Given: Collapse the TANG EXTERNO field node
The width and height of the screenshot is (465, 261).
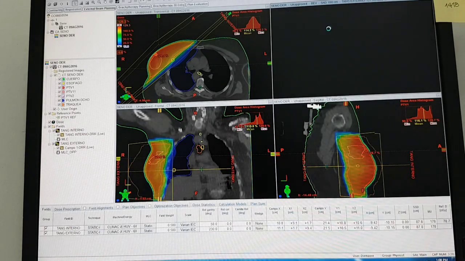Looking at the screenshot, I should [x=49, y=144].
